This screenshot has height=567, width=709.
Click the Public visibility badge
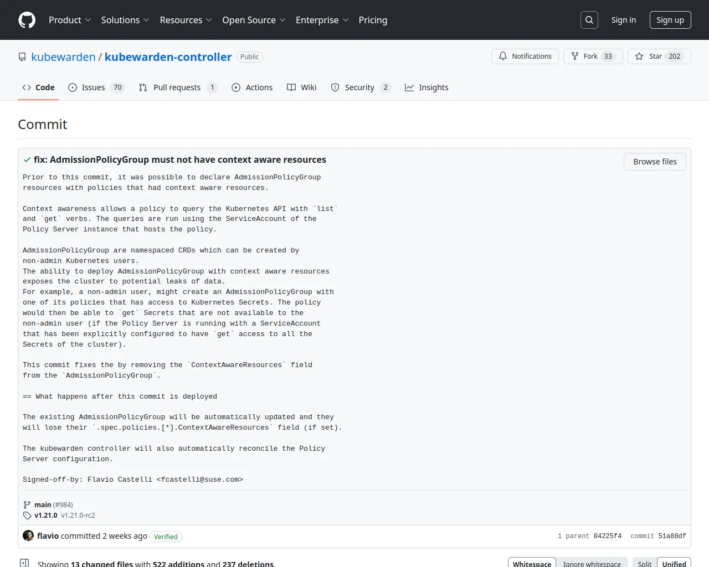[x=249, y=57]
